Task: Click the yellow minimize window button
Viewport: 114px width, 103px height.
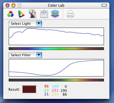Action: pyautogui.click(x=13, y=5)
